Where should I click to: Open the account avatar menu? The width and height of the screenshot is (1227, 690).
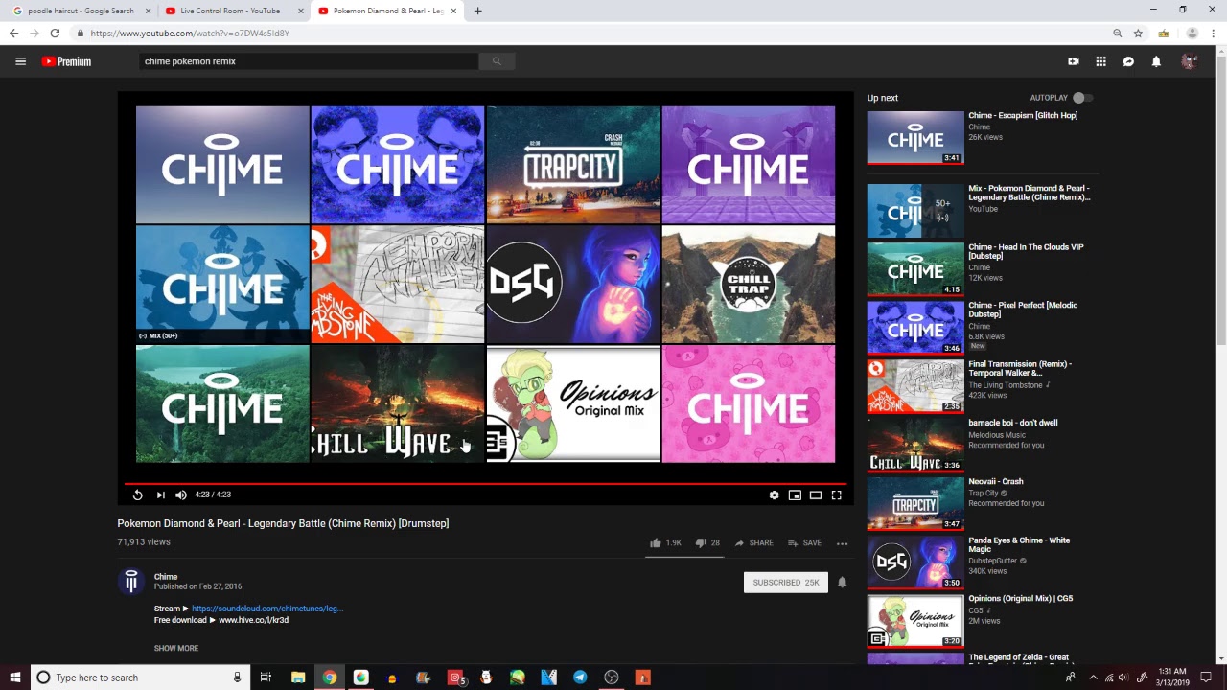coord(1190,61)
